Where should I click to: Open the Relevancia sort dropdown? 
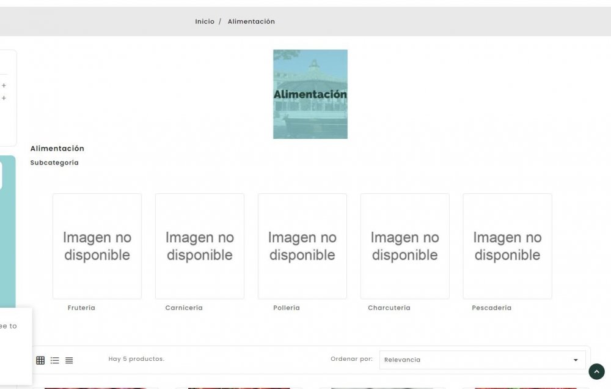(482, 360)
